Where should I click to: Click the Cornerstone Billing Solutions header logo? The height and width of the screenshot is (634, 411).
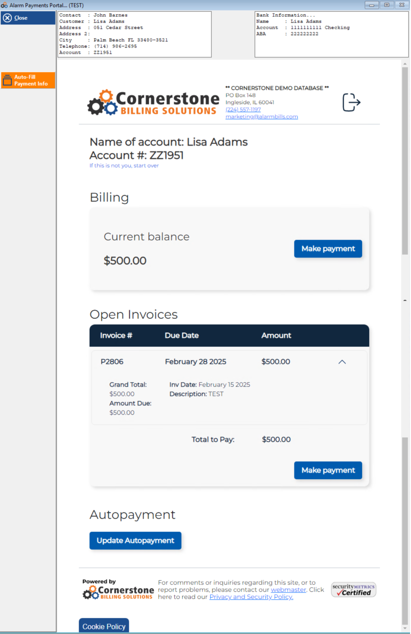coord(153,102)
